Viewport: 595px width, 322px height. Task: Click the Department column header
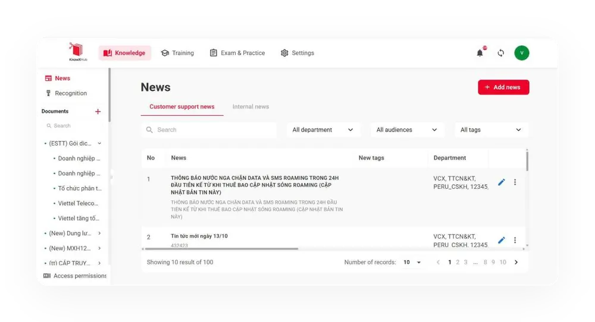click(x=450, y=158)
